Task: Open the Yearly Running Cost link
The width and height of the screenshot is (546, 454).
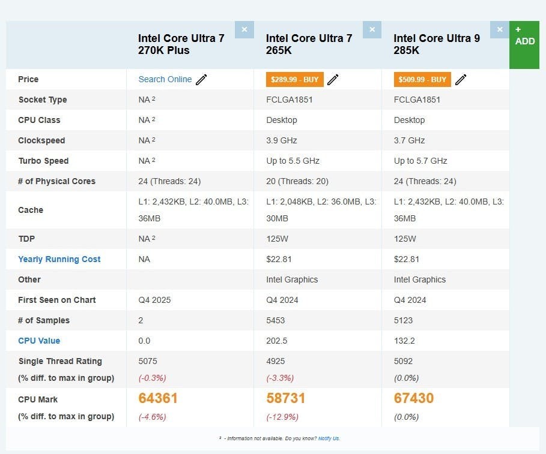Action: (59, 259)
